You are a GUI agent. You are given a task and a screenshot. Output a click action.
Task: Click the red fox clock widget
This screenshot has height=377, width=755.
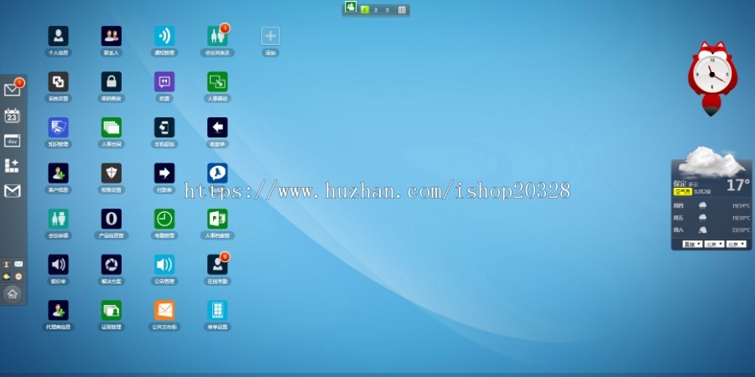pyautogui.click(x=712, y=78)
